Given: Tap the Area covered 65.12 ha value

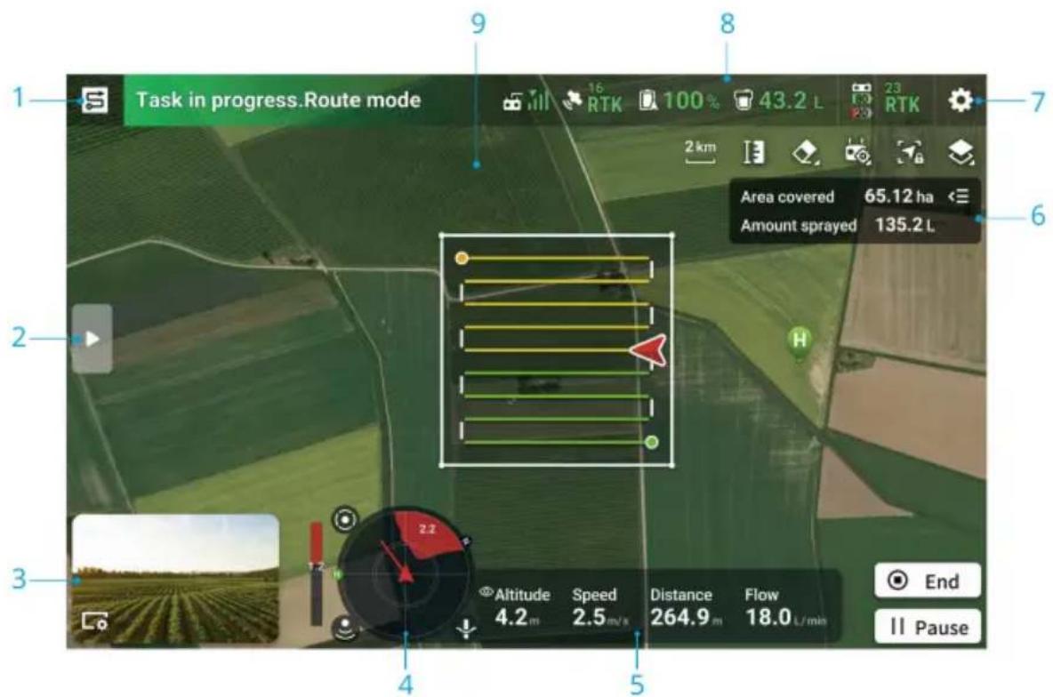Looking at the screenshot, I should point(898,196).
